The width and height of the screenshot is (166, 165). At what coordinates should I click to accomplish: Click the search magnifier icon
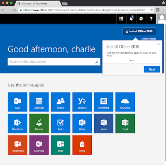97,62
